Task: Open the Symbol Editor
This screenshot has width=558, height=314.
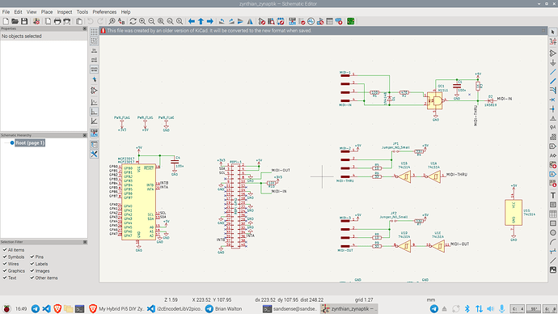Action: pos(262,21)
